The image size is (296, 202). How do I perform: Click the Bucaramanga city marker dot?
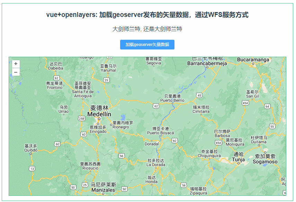(x=253, y=64)
